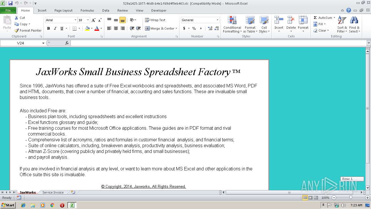The height and width of the screenshot is (209, 371).
Task: Toggle Align Text Left
Action: (109, 28)
